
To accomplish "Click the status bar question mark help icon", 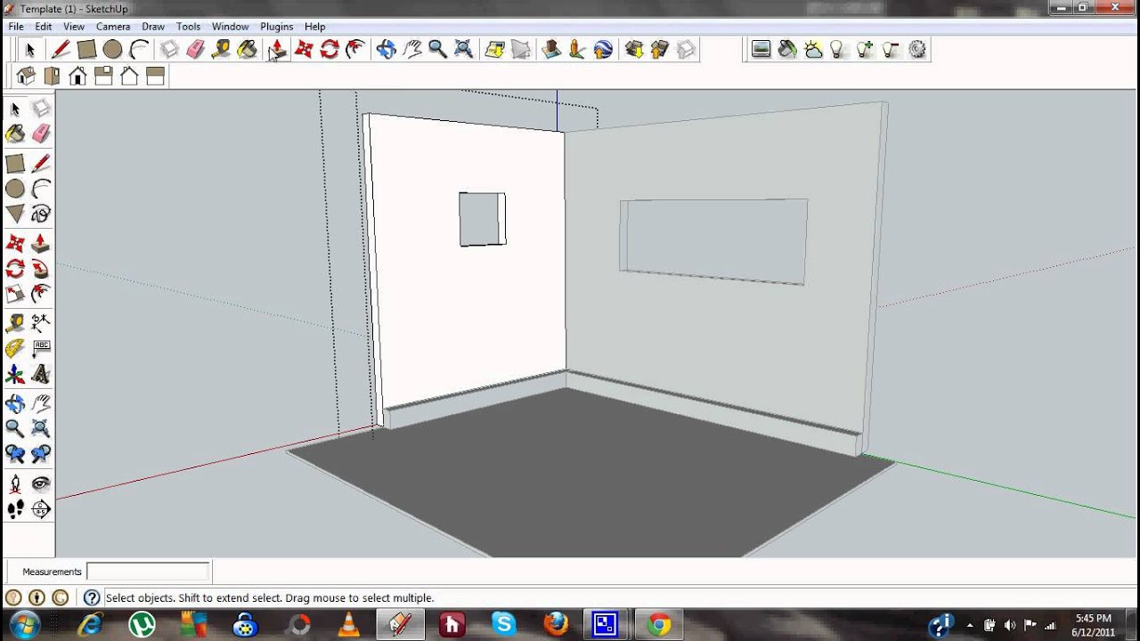I will 91,598.
